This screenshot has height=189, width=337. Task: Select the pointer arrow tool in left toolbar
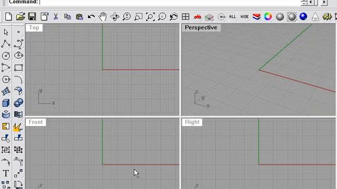(x=6, y=32)
